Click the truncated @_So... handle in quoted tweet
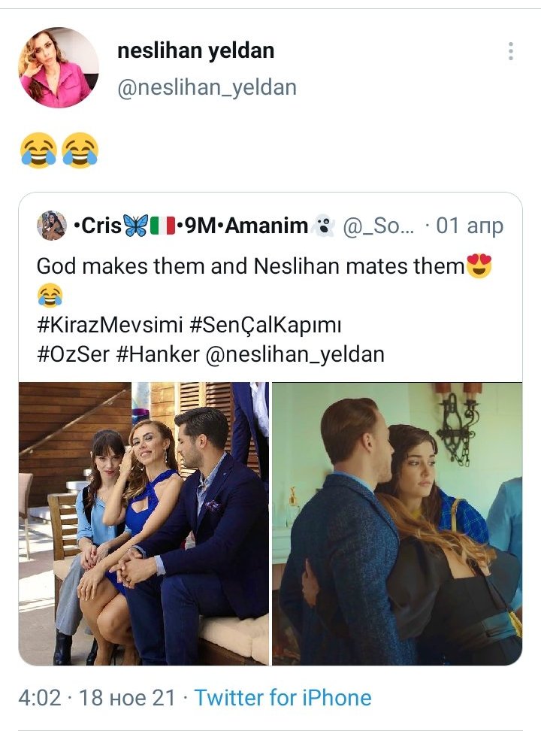Image resolution: width=541 pixels, height=731 pixels. tap(376, 226)
